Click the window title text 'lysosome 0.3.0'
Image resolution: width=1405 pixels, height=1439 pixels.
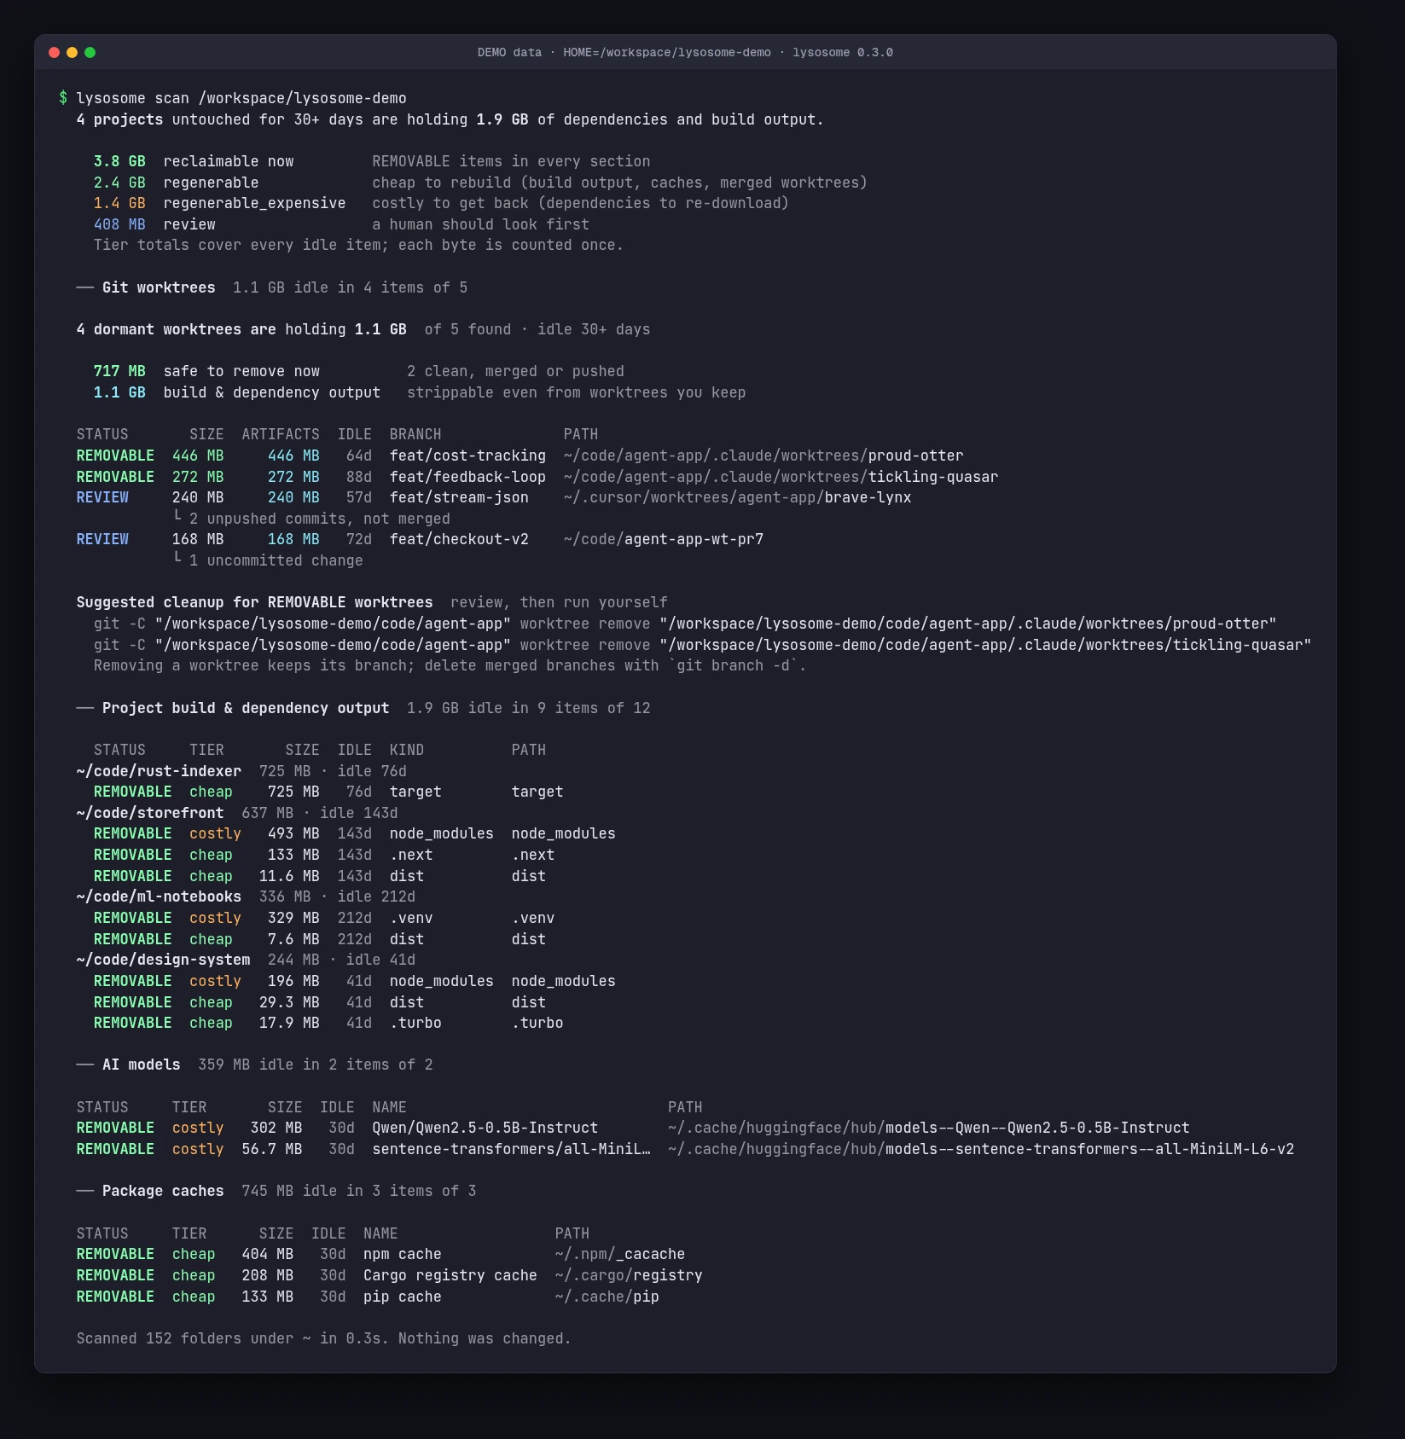843,52
